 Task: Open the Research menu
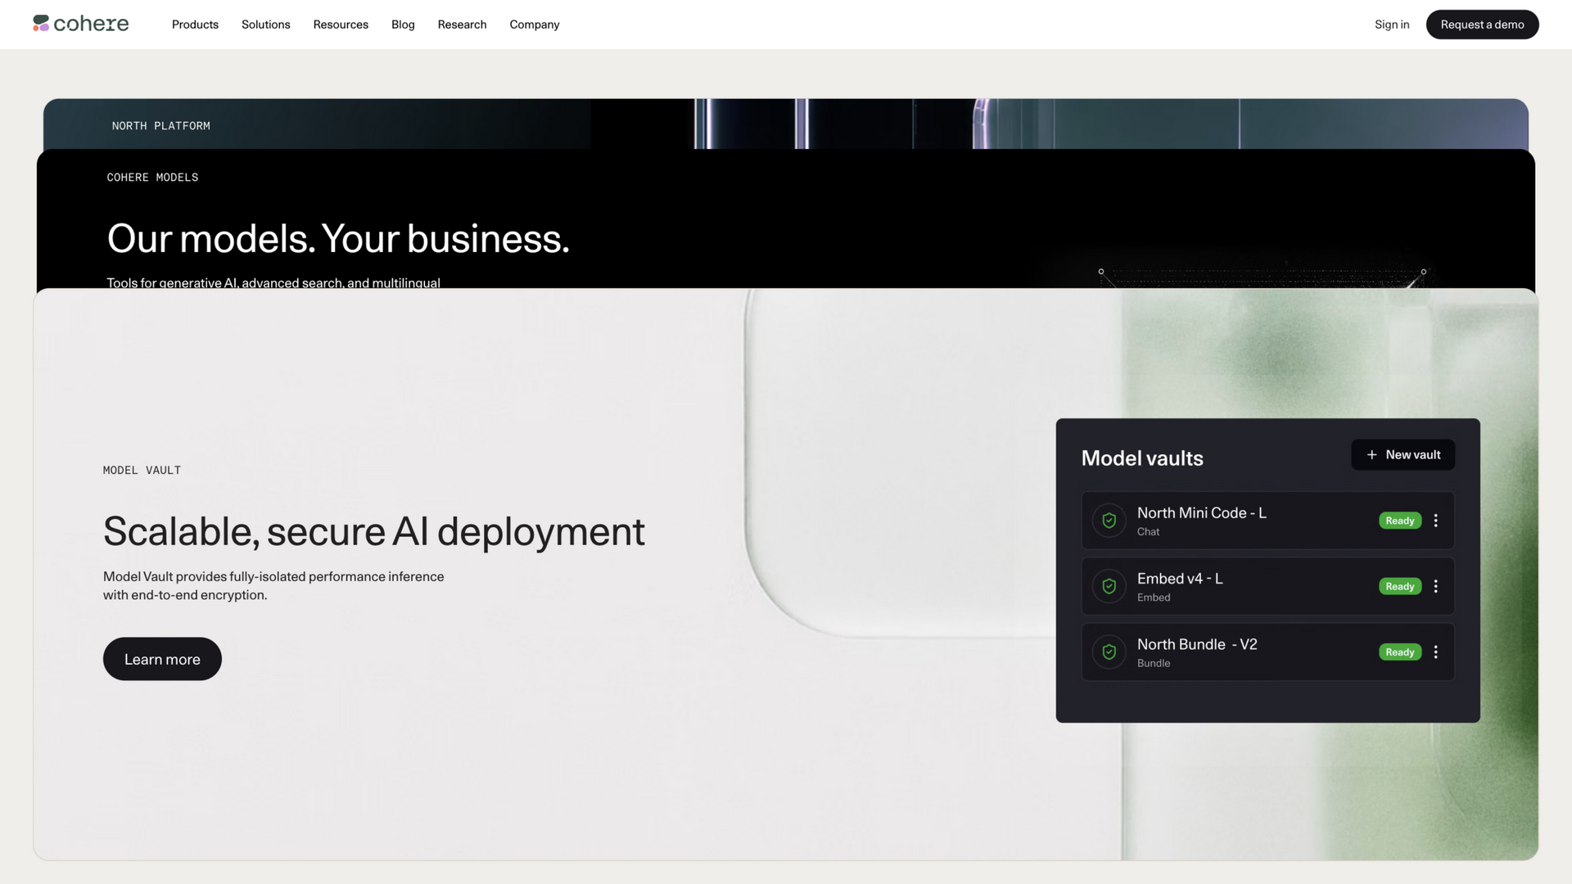click(x=462, y=25)
